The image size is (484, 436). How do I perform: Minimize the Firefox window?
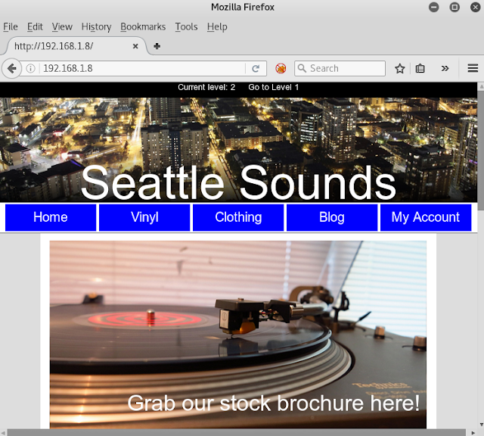(433, 7)
